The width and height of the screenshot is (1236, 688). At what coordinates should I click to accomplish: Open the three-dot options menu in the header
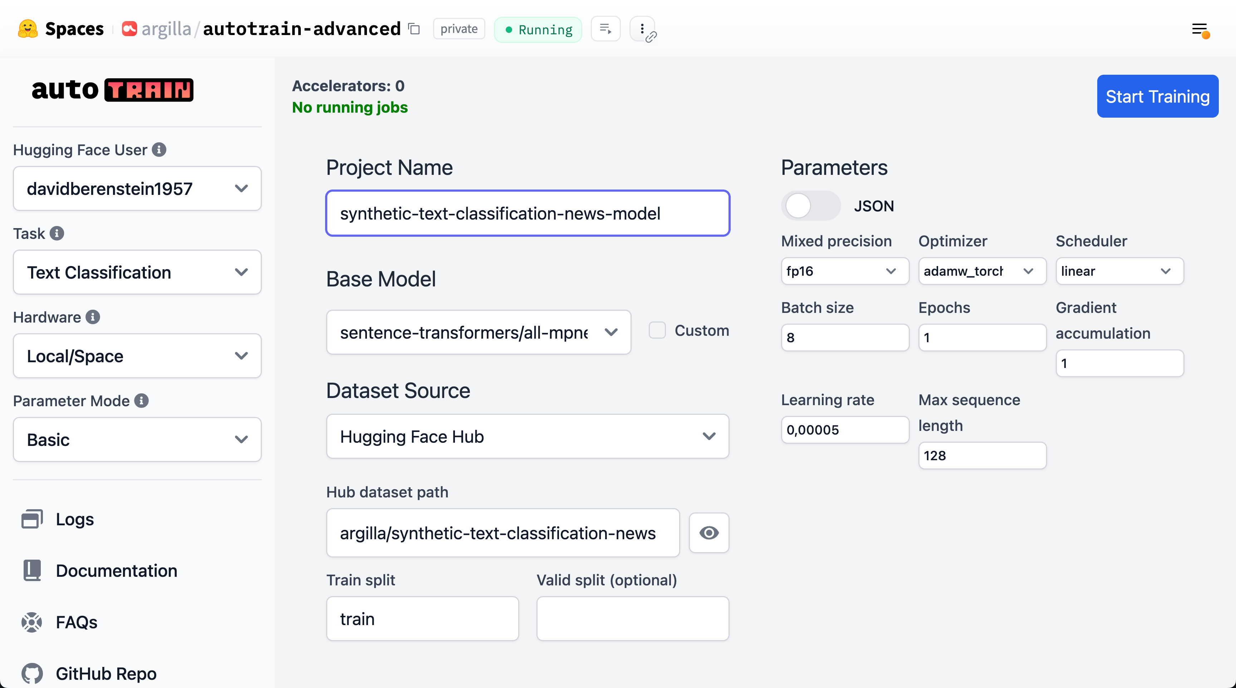[642, 29]
